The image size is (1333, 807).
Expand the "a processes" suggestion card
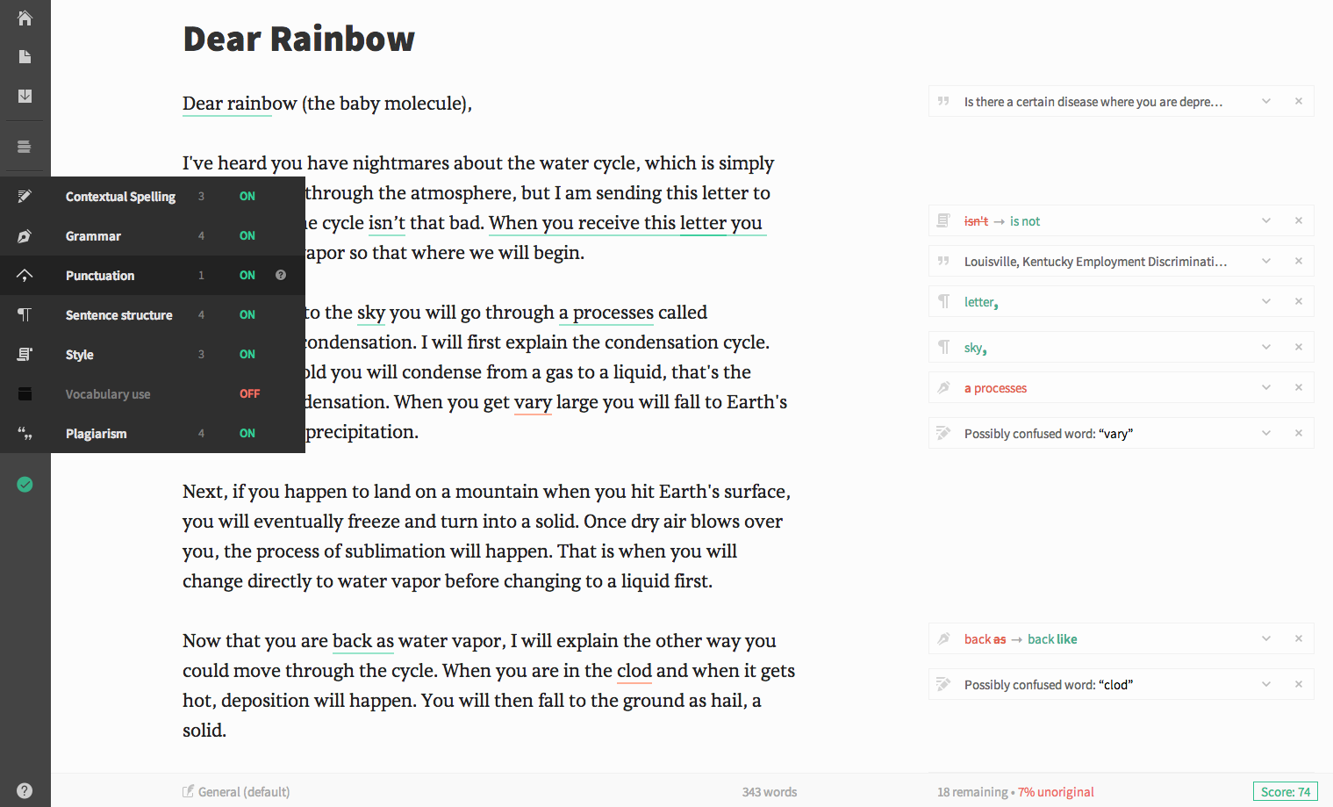(1266, 387)
